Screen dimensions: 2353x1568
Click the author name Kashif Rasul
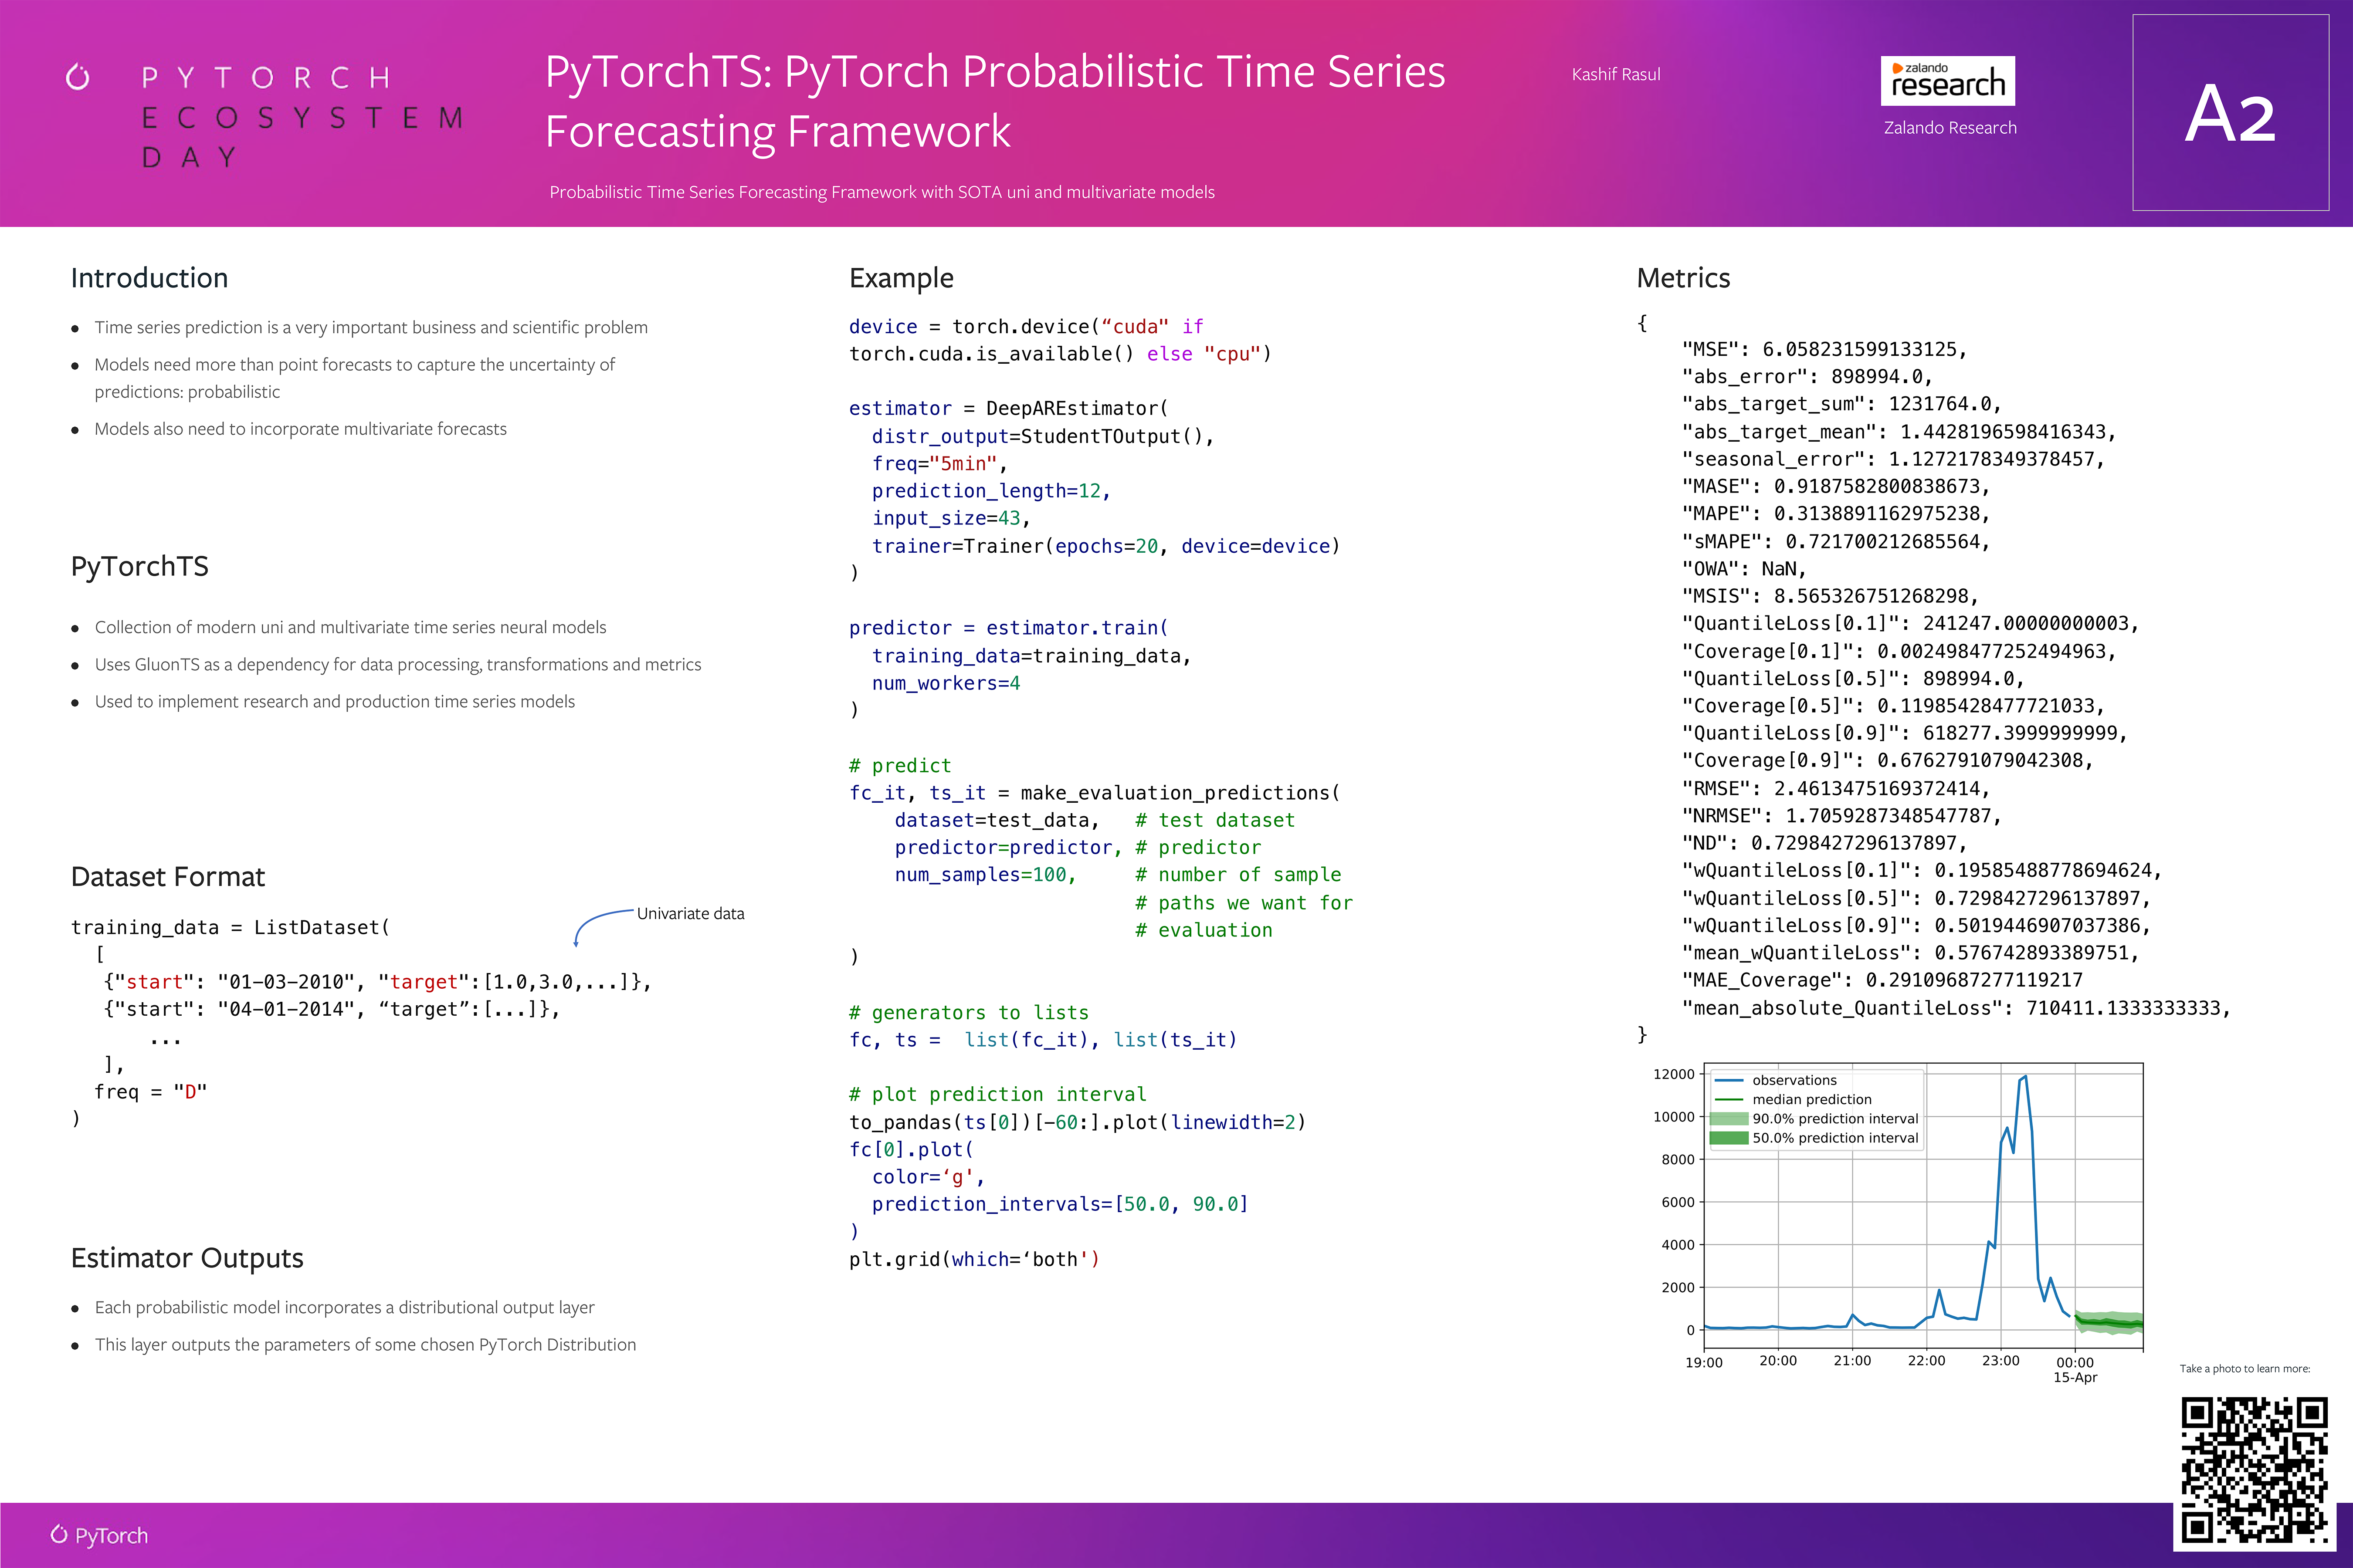tap(1616, 75)
